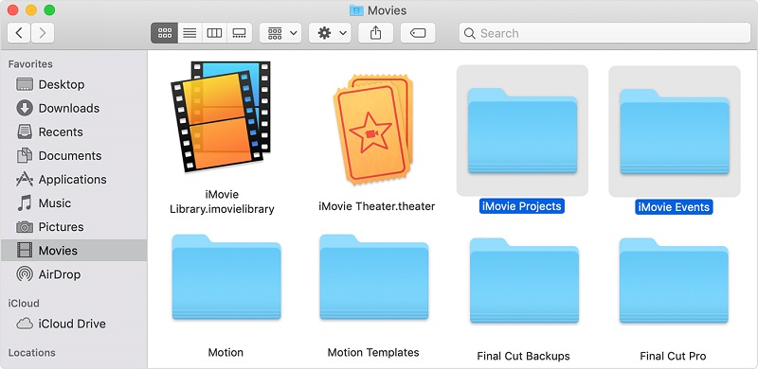Viewport: 758px width, 369px height.
Task: Open iCloud Drive in the sidebar
Action: (x=74, y=324)
